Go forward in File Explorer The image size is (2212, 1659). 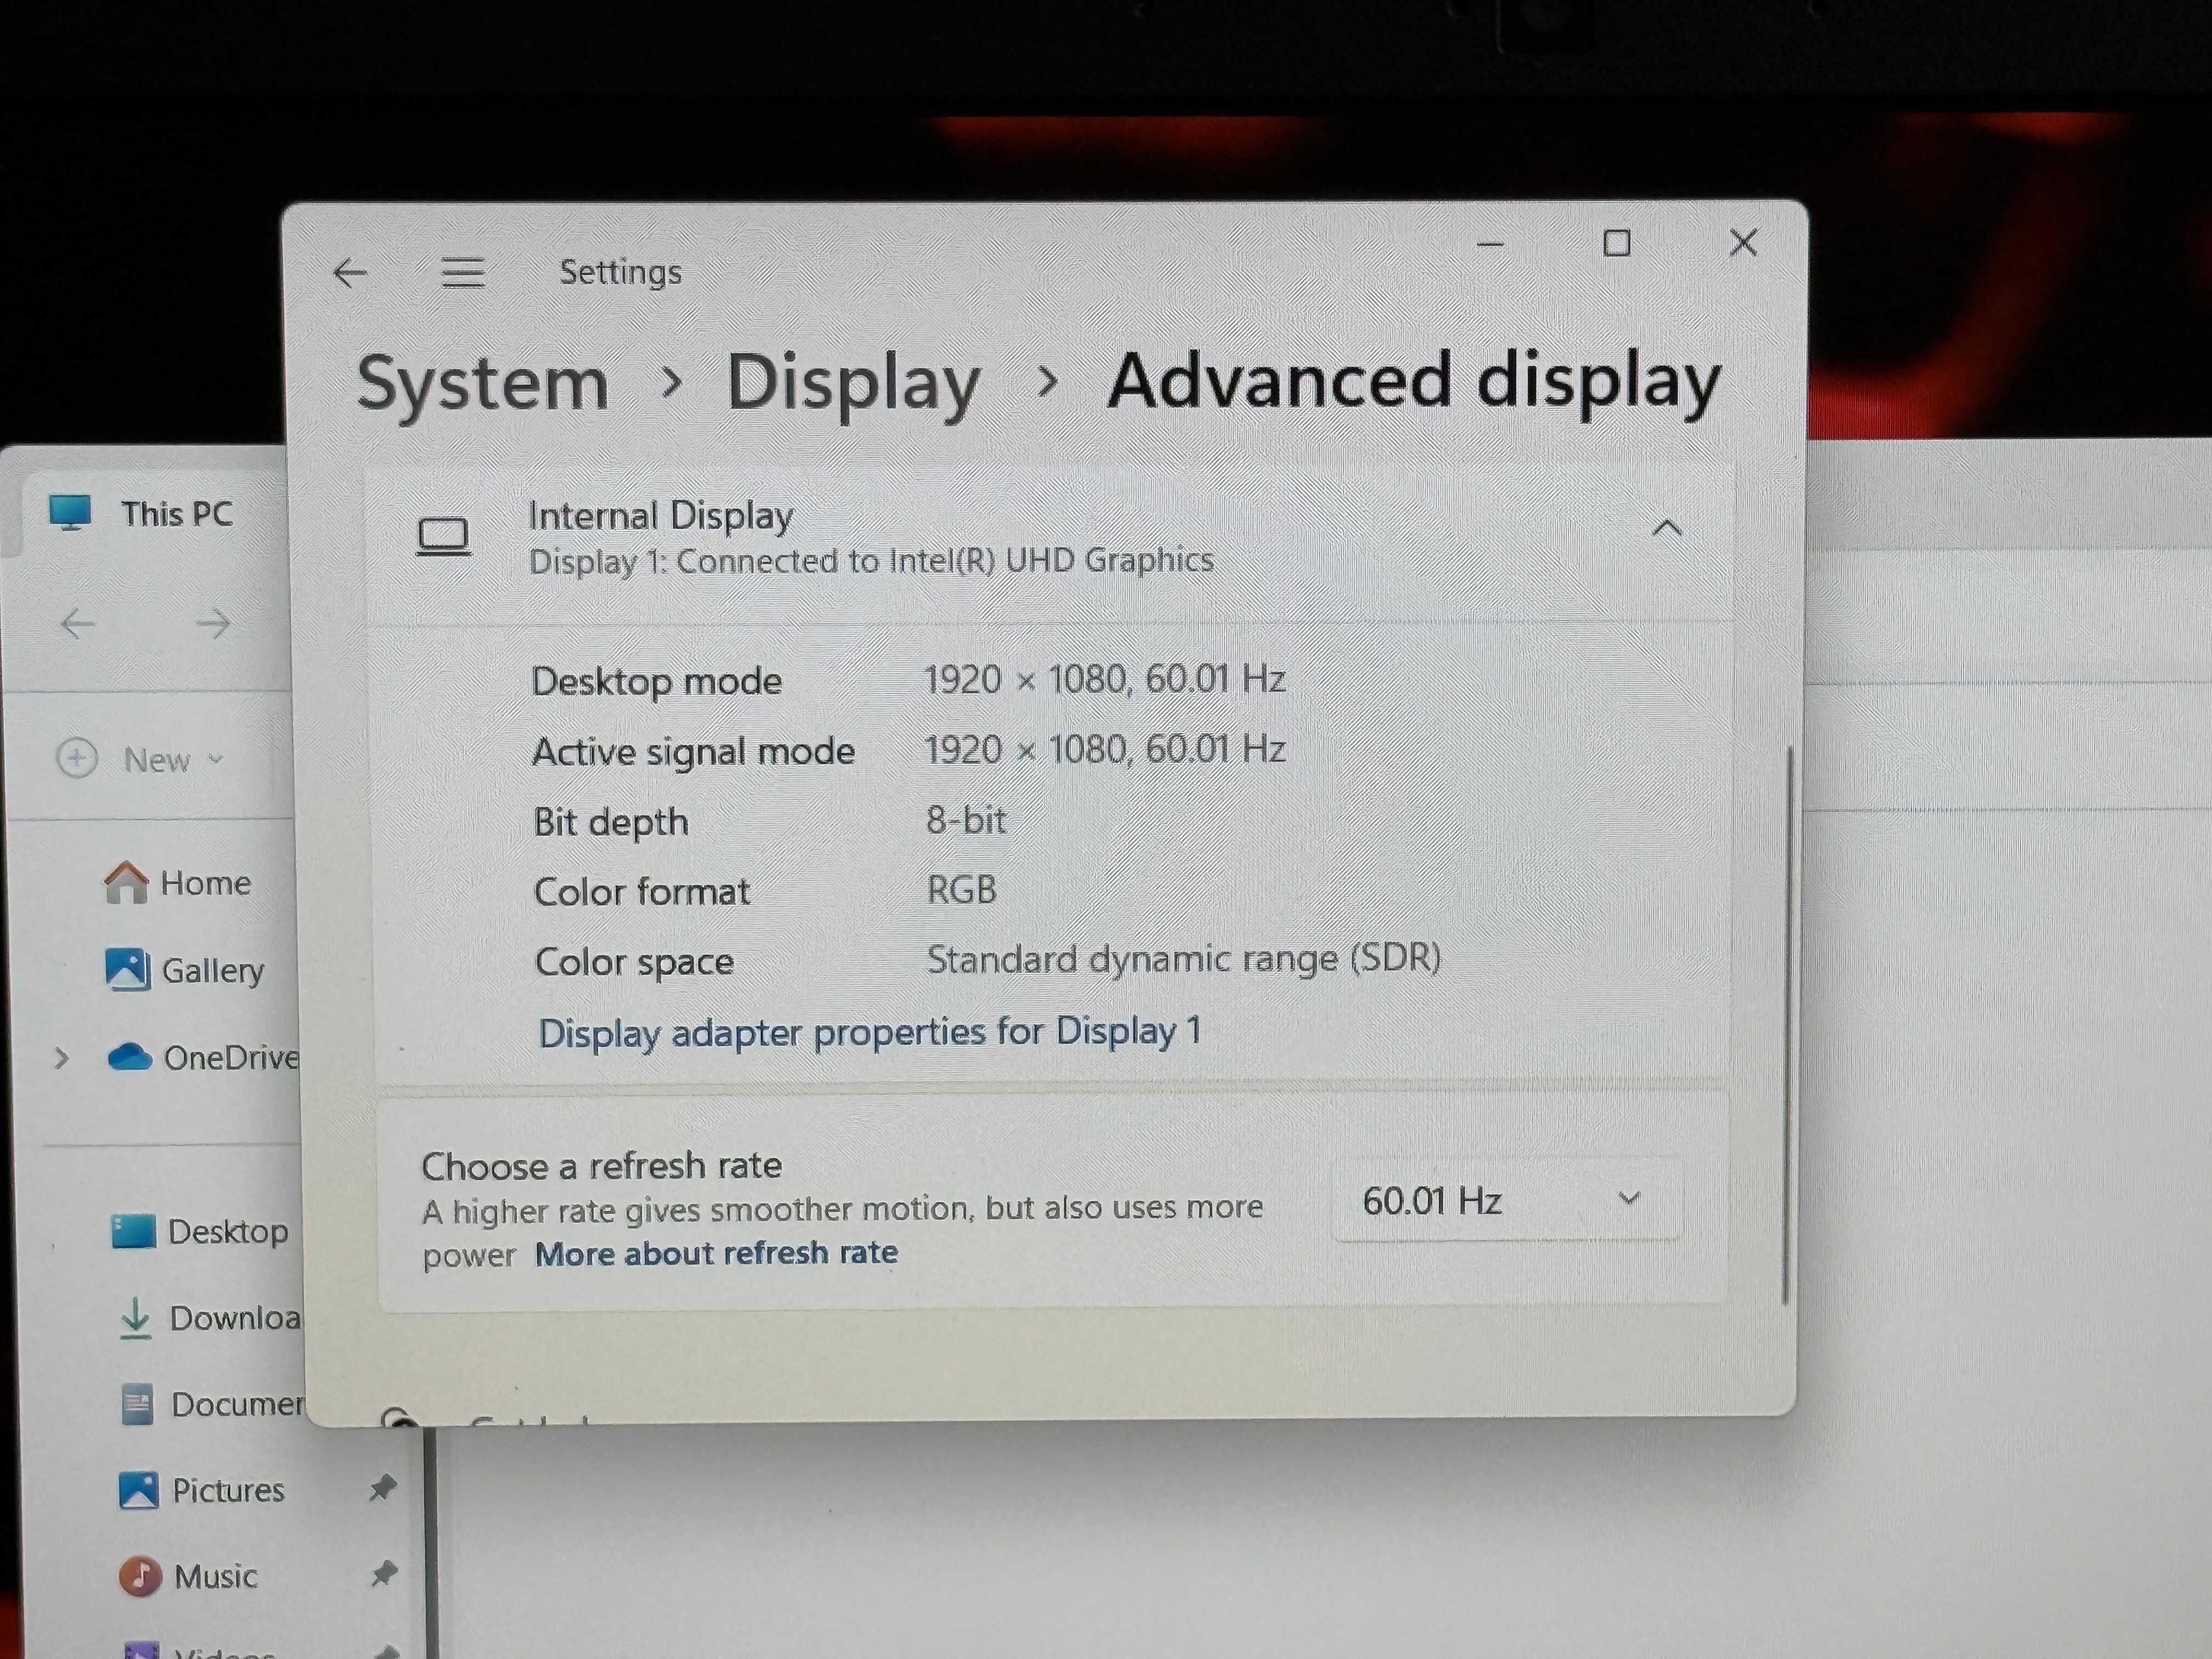pos(212,624)
